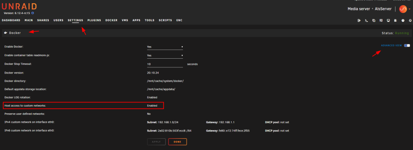Click 'Host access to custom networks:' label
The height and width of the screenshot is (150, 413).
click(x=25, y=106)
